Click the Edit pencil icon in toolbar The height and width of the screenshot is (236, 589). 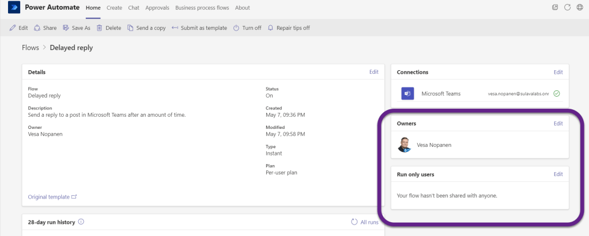tap(13, 28)
